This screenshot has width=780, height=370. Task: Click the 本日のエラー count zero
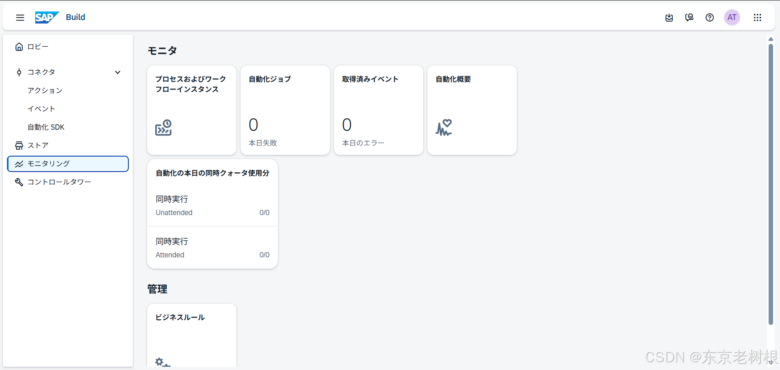point(347,125)
